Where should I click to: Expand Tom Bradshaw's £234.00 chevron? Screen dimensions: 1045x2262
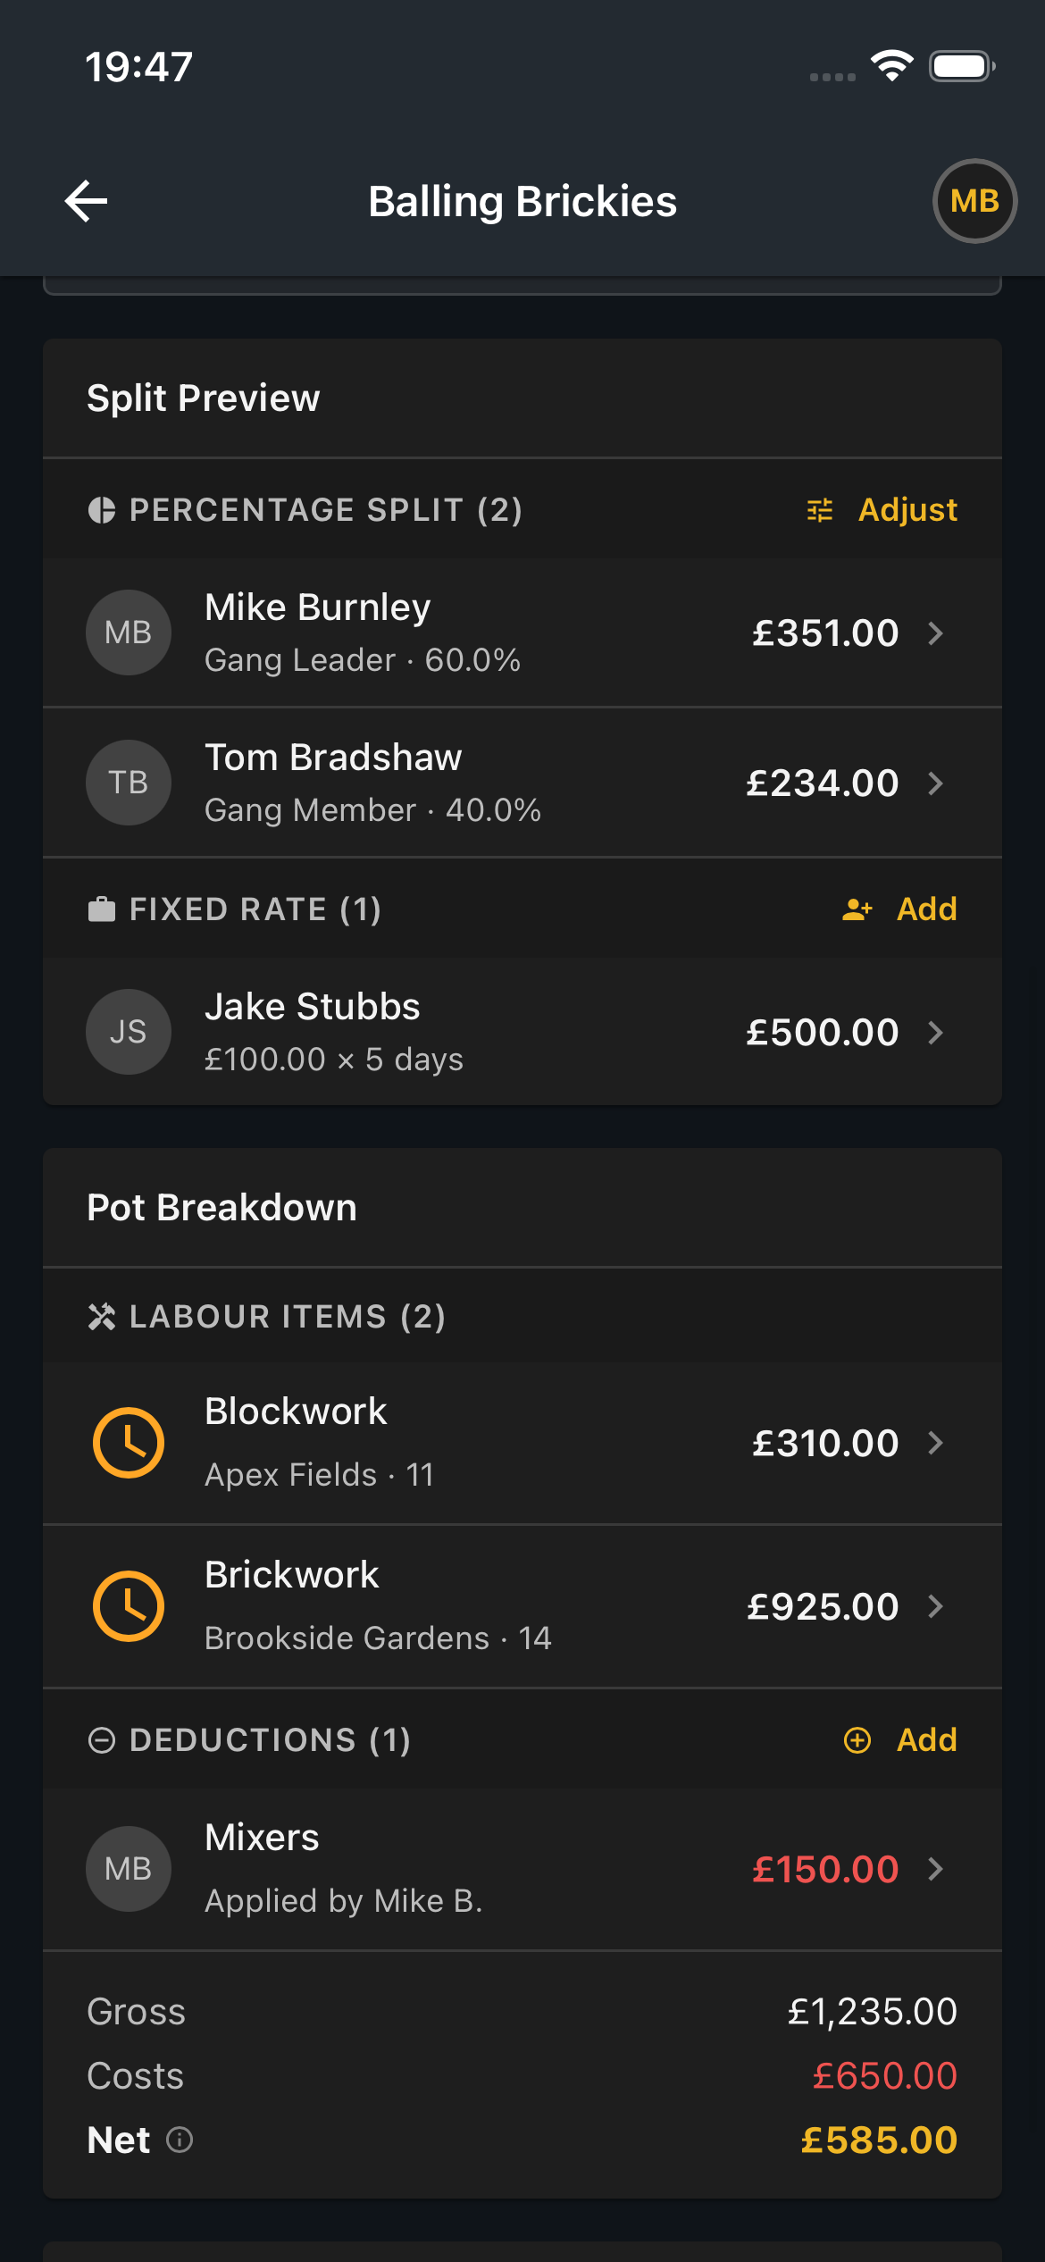[935, 783]
